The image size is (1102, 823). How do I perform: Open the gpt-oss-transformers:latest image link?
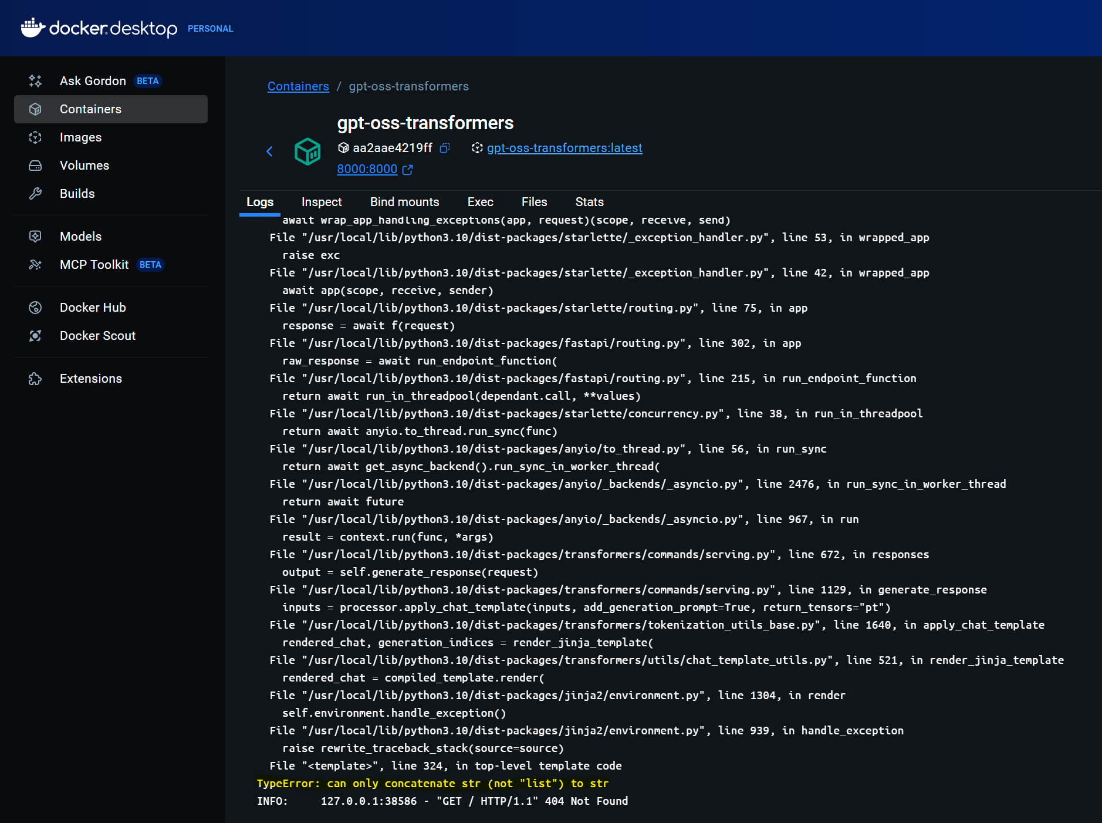(564, 148)
